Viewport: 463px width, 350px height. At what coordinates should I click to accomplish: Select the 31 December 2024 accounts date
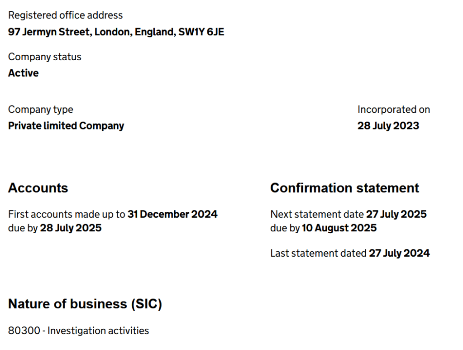point(172,214)
